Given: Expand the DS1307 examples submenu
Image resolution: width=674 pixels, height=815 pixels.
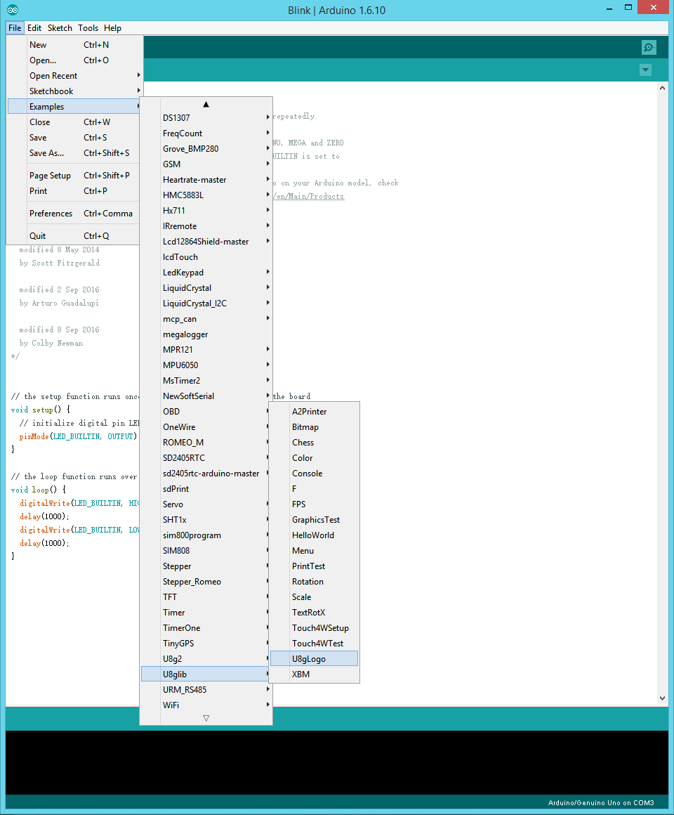Looking at the screenshot, I should (x=206, y=118).
